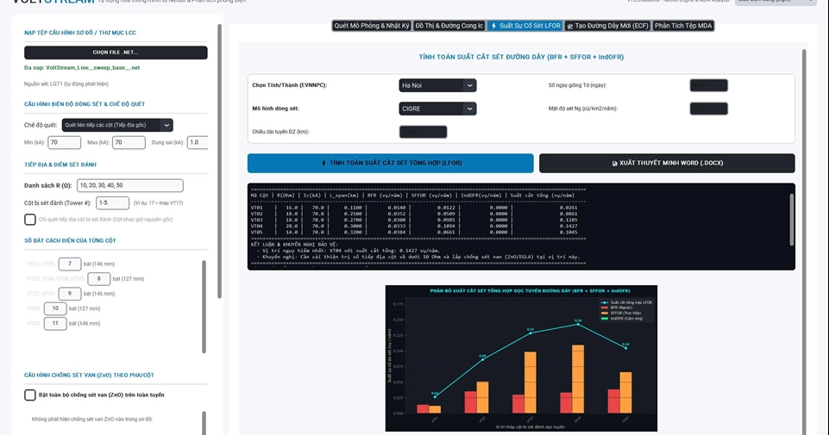Click tower icon in Tạo Đường Dây Mới tab
Screen dimensions: 829x435
570,26
